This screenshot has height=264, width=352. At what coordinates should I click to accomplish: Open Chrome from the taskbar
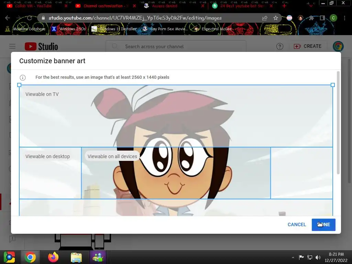(x=30, y=257)
